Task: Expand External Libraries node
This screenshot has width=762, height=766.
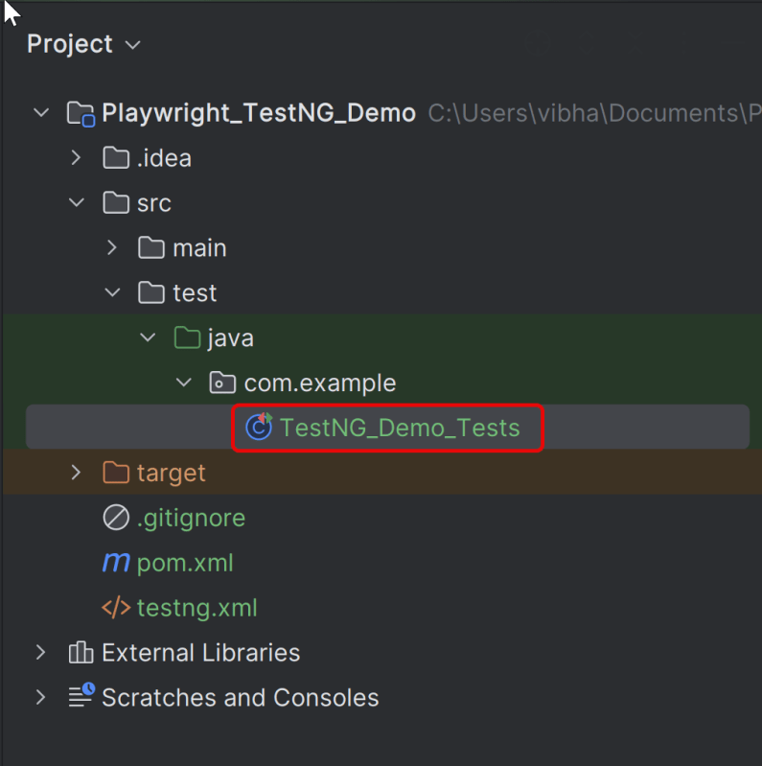Action: click(x=40, y=653)
